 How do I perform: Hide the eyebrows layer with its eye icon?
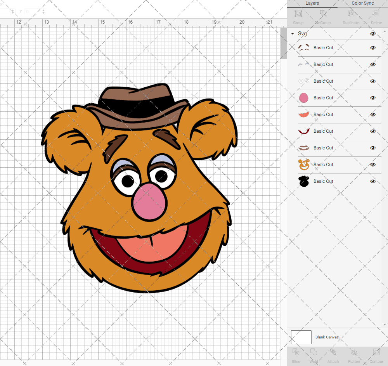click(x=372, y=48)
